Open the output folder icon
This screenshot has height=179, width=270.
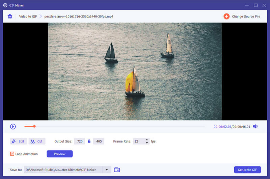(x=117, y=170)
